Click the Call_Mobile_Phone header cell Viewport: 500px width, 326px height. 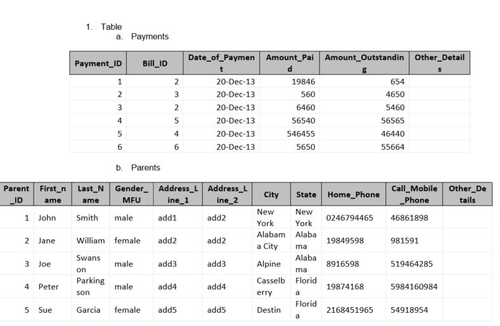coord(413,194)
